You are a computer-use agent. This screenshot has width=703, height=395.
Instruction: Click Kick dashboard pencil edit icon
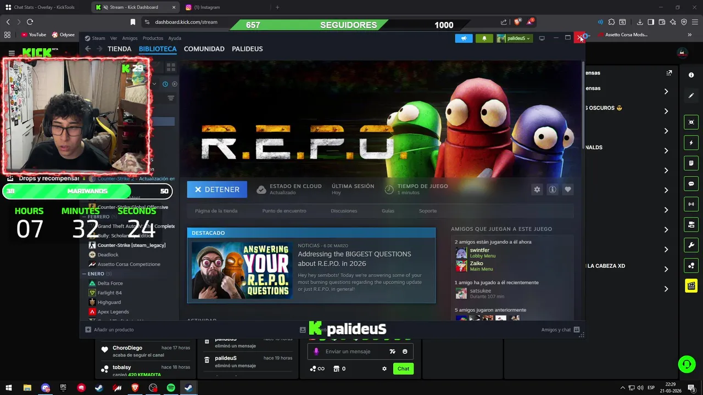691,95
